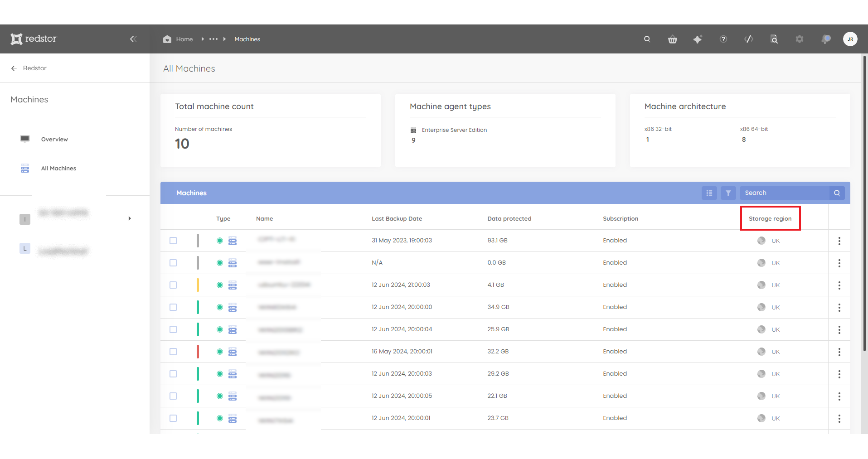The image size is (868, 459).
Task: Click the green status dot in 32.2 GB row
Action: point(220,352)
